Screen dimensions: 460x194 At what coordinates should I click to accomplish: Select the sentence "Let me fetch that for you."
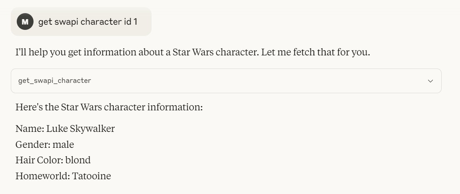(316, 53)
